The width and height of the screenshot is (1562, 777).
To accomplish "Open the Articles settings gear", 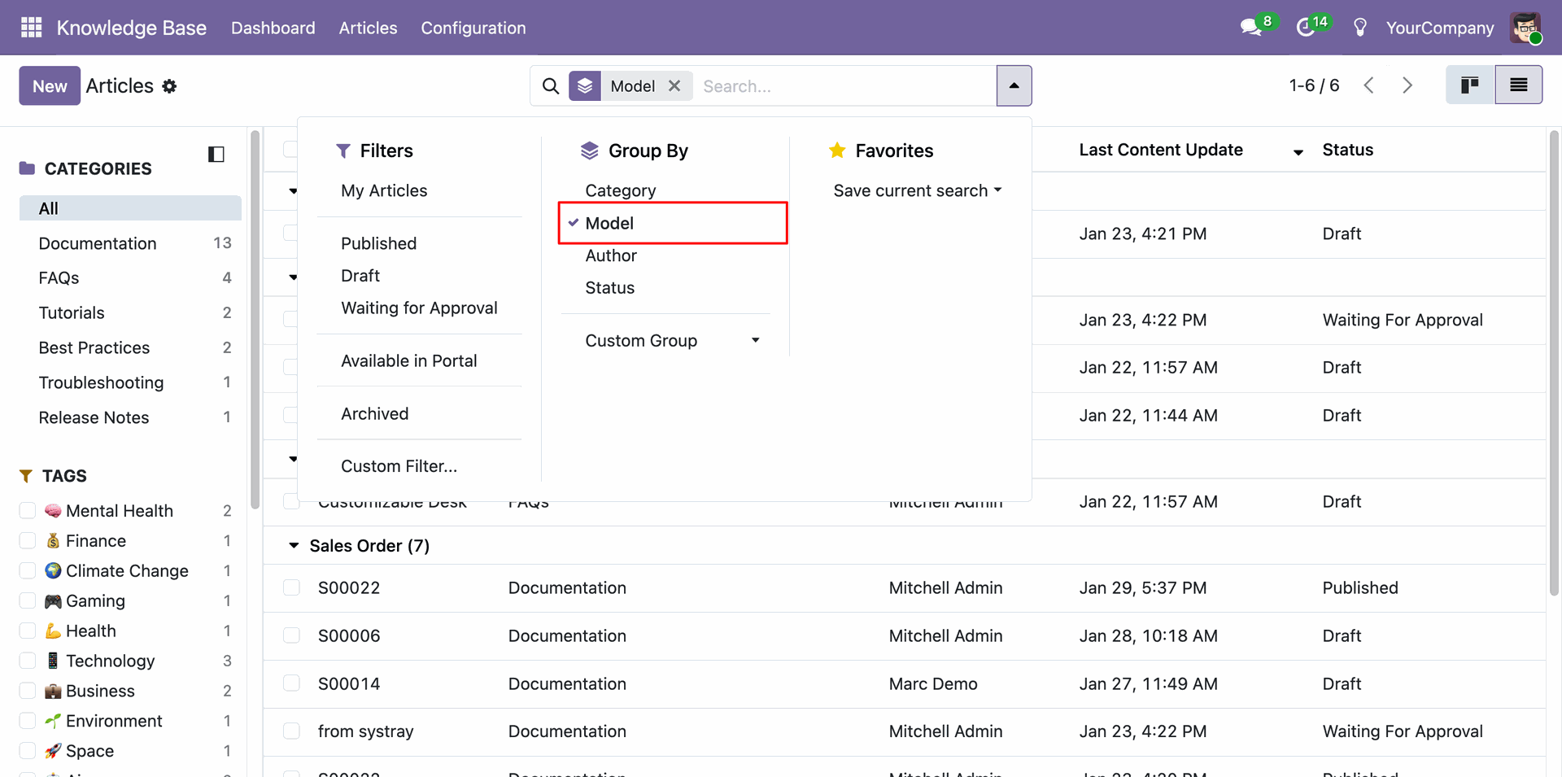I will tap(169, 86).
